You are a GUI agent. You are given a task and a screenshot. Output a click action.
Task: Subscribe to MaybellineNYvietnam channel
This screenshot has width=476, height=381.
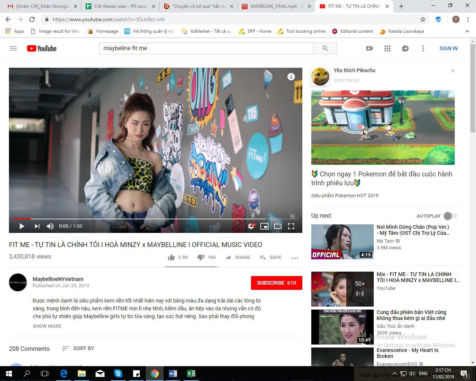(277, 283)
